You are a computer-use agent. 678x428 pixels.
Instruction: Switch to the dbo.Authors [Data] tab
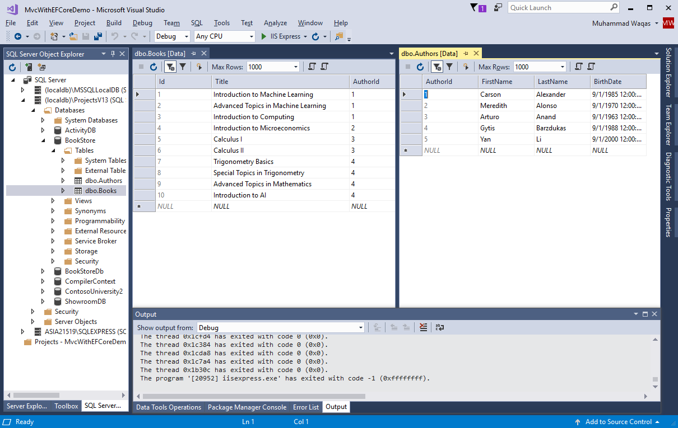(429, 54)
